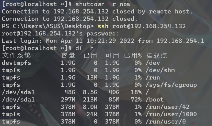
Task: Click the devtmpfs filesystem name
Action: 17,63
